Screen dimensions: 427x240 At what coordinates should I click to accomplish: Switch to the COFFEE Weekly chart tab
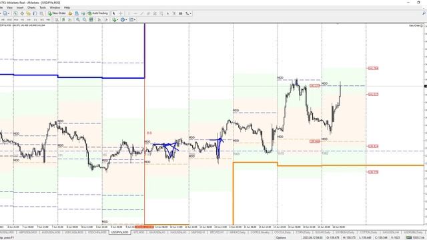(260, 233)
